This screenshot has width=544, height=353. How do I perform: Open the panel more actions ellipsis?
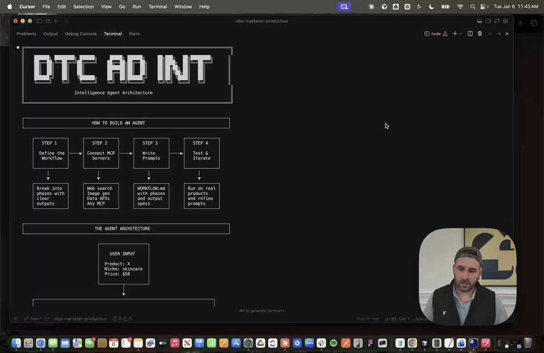pyautogui.click(x=490, y=34)
